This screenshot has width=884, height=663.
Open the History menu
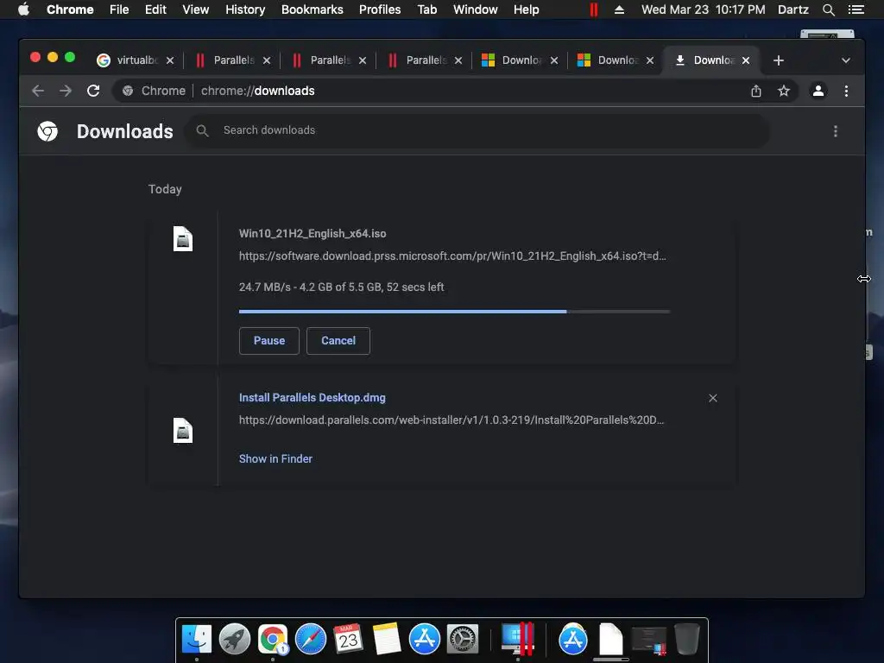(245, 9)
